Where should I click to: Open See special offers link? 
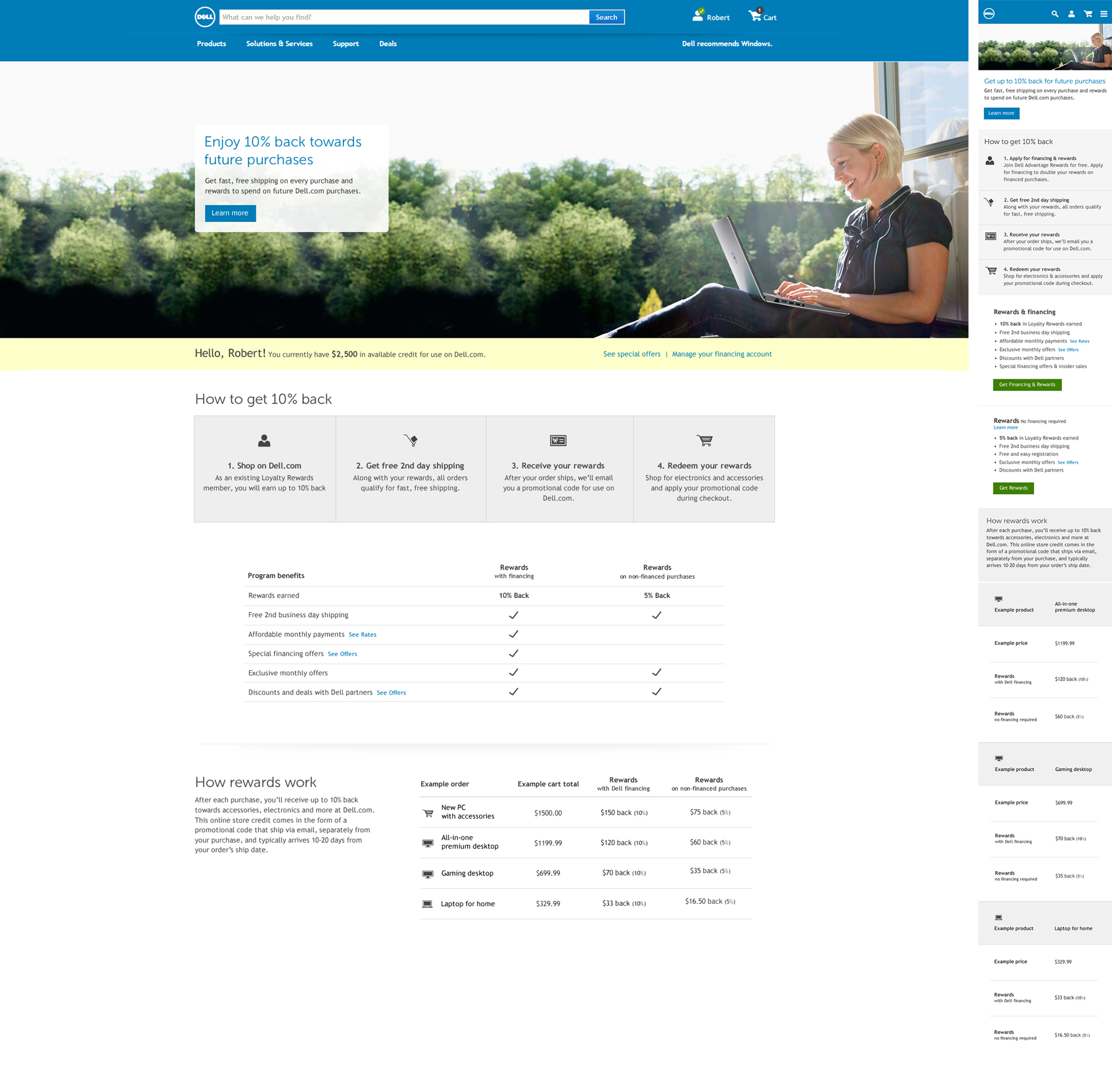[x=631, y=354]
